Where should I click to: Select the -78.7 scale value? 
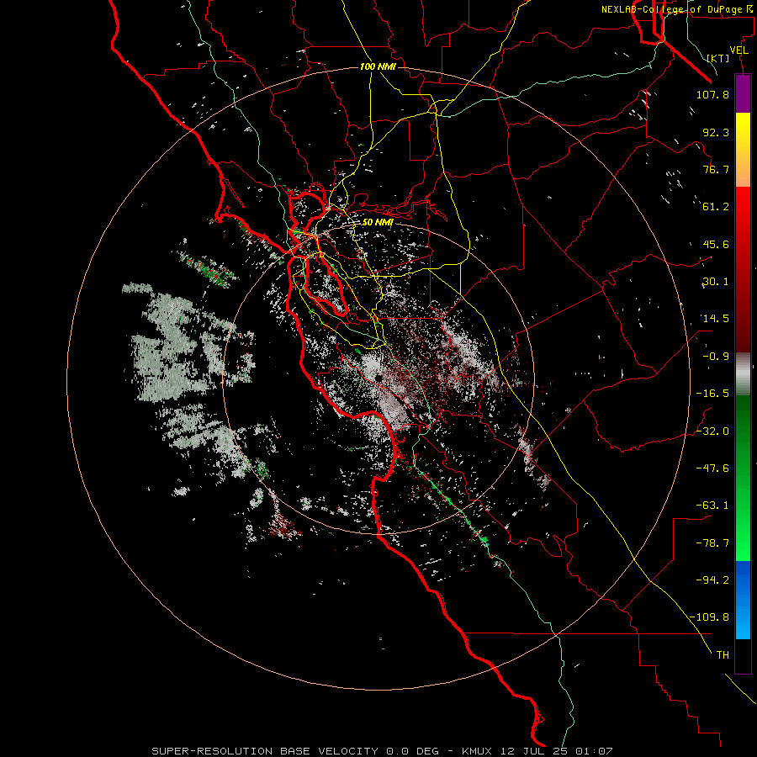pos(712,543)
